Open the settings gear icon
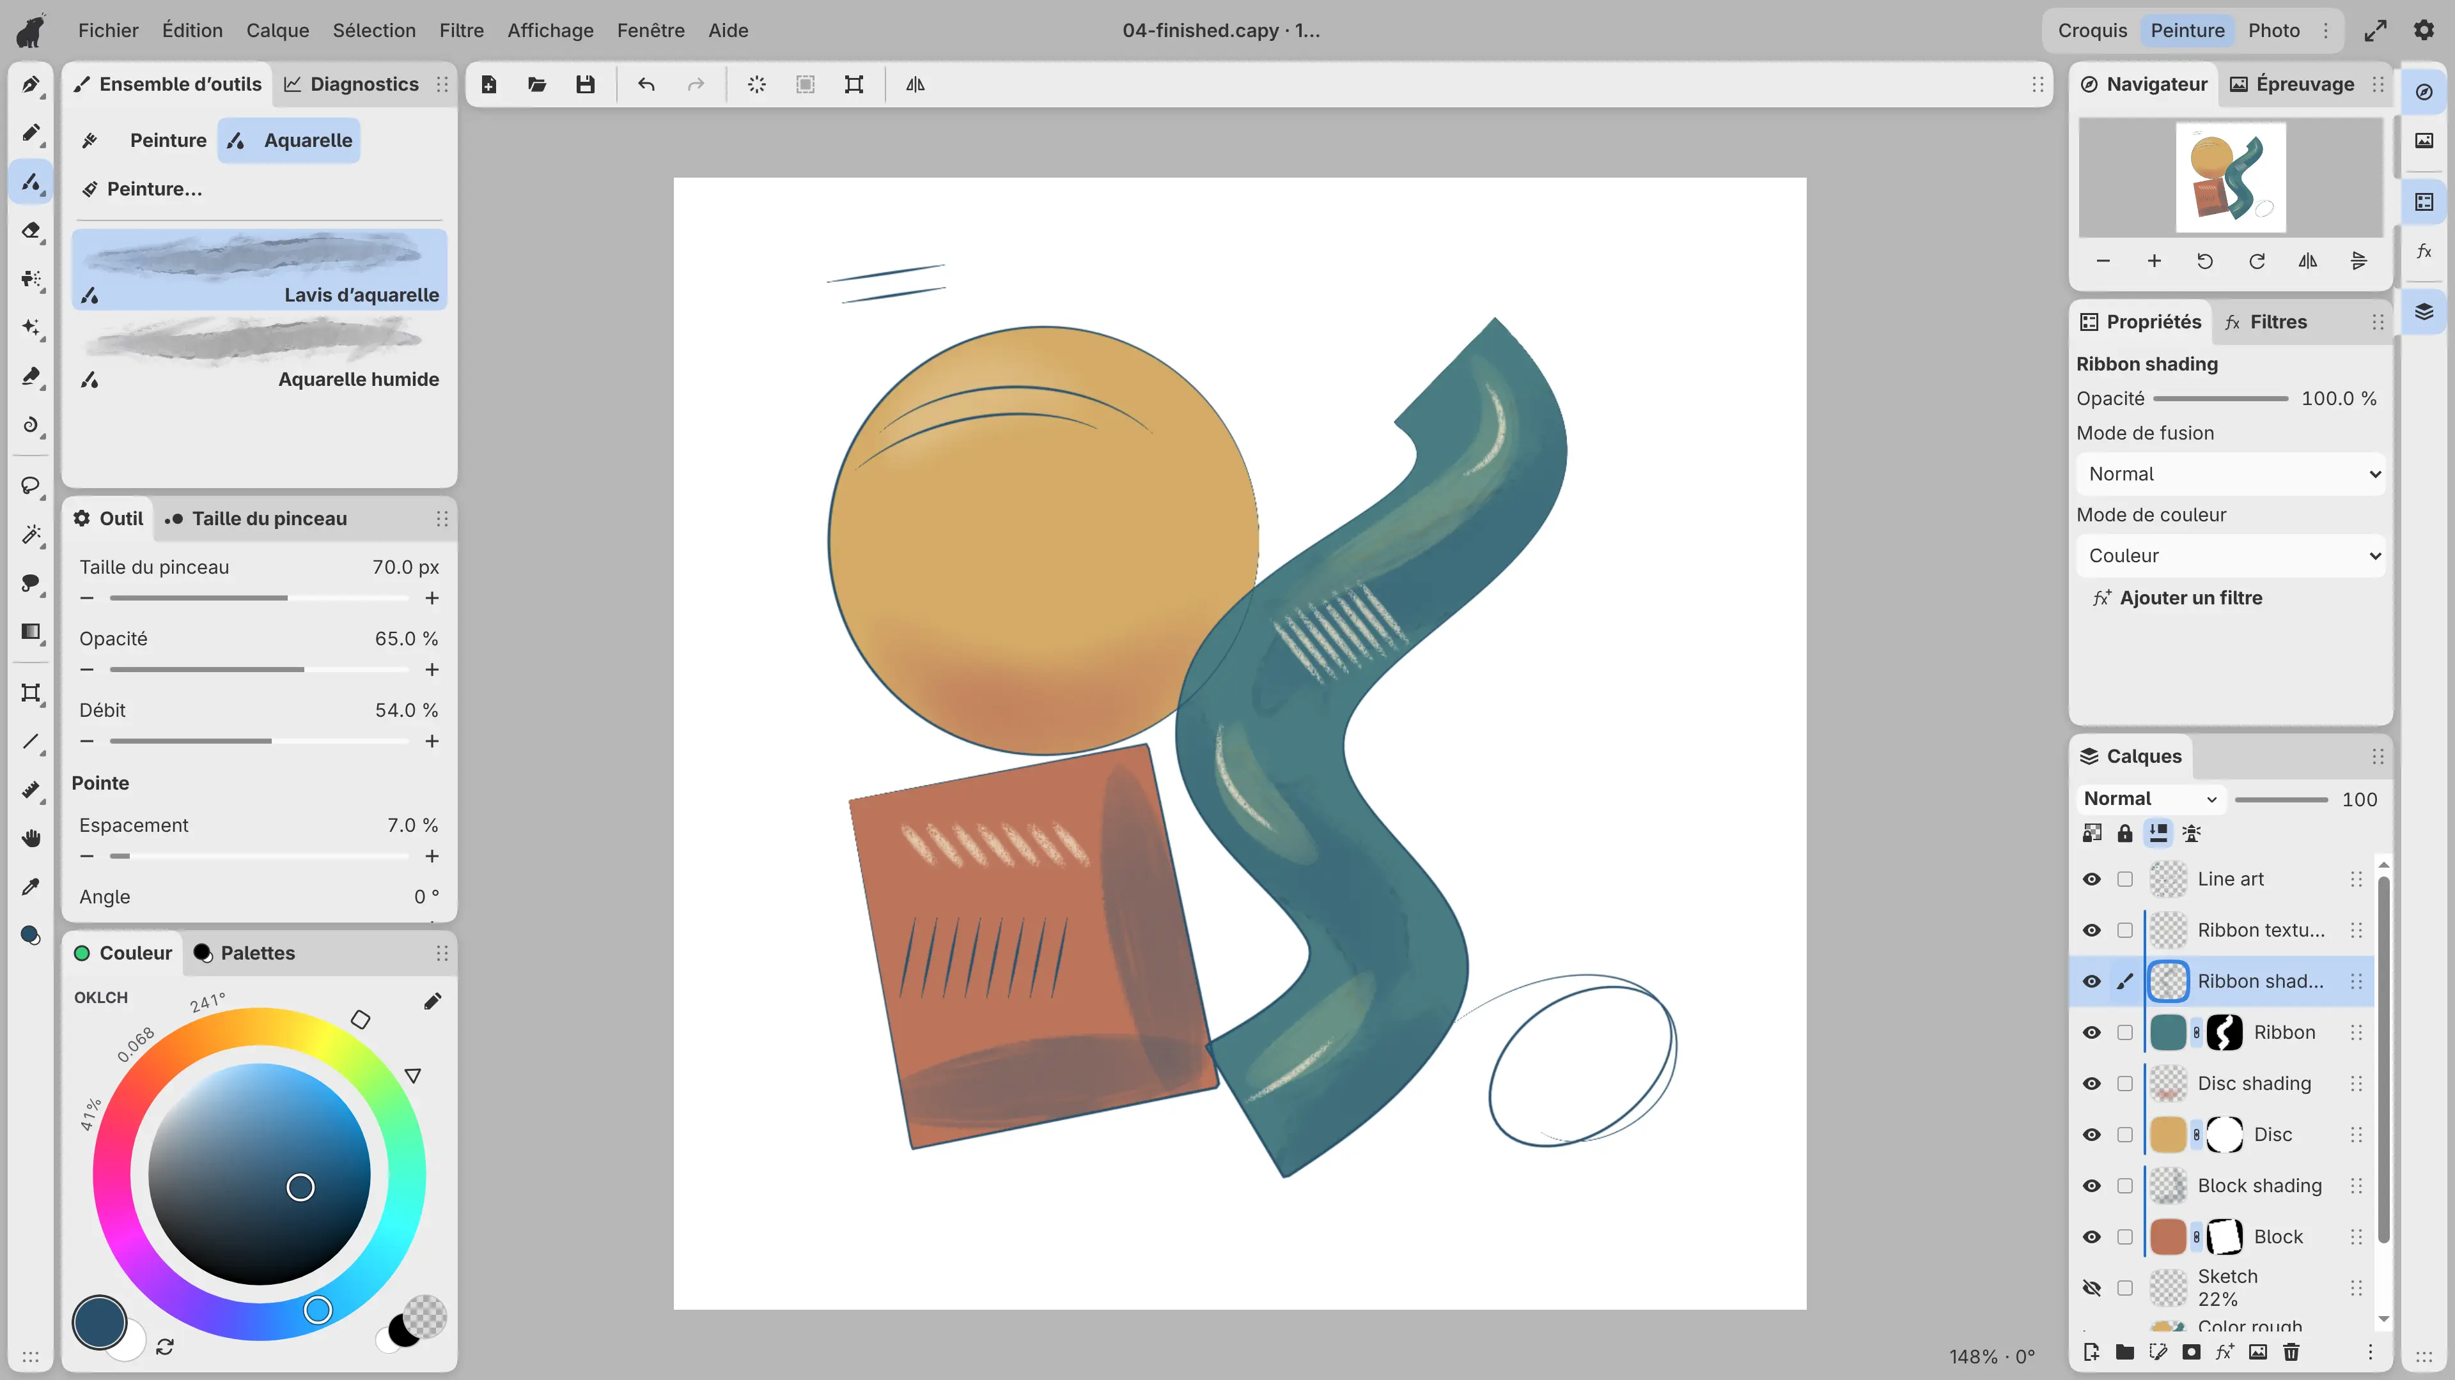 click(2424, 31)
